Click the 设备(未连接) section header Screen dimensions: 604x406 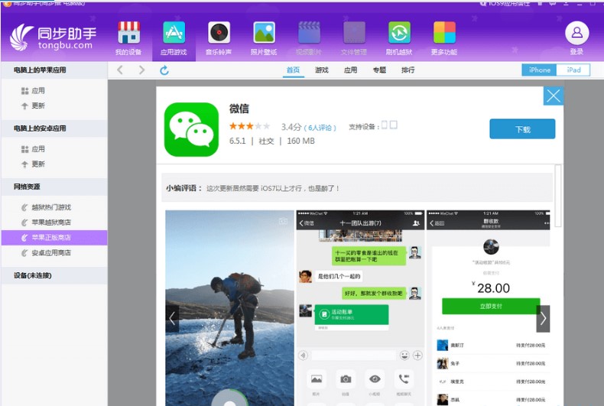(x=54, y=275)
